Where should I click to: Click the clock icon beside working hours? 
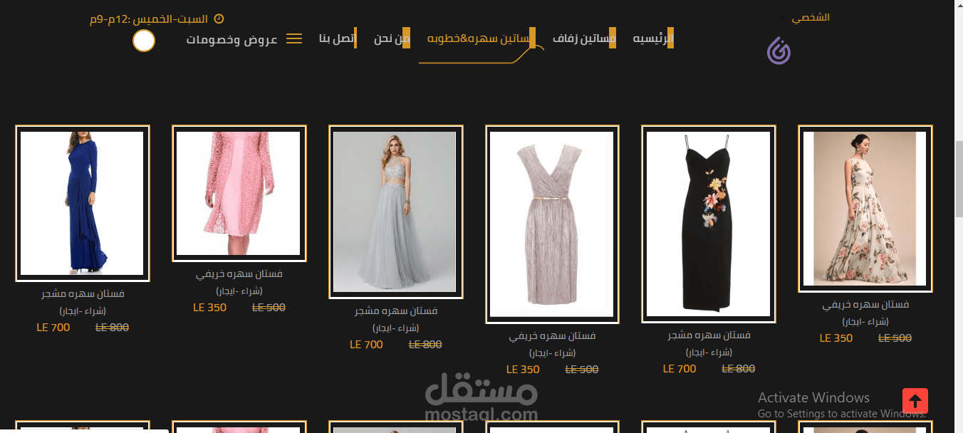(x=219, y=19)
